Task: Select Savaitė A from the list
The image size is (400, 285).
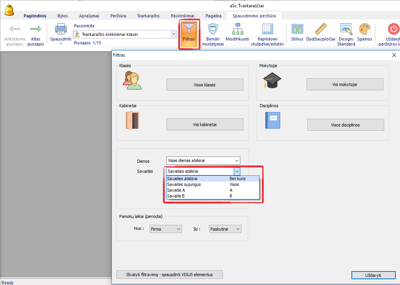Action: [x=176, y=190]
